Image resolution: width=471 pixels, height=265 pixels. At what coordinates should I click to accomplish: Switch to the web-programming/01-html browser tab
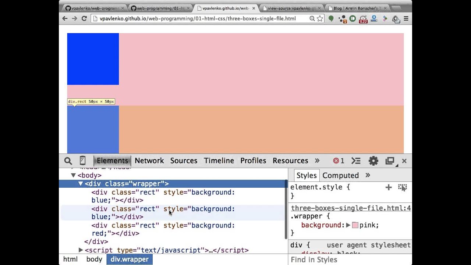click(160, 8)
